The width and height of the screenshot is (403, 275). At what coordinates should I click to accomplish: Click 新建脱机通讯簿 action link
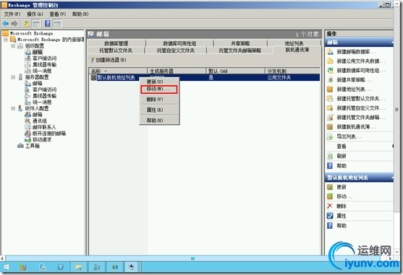pos(356,127)
